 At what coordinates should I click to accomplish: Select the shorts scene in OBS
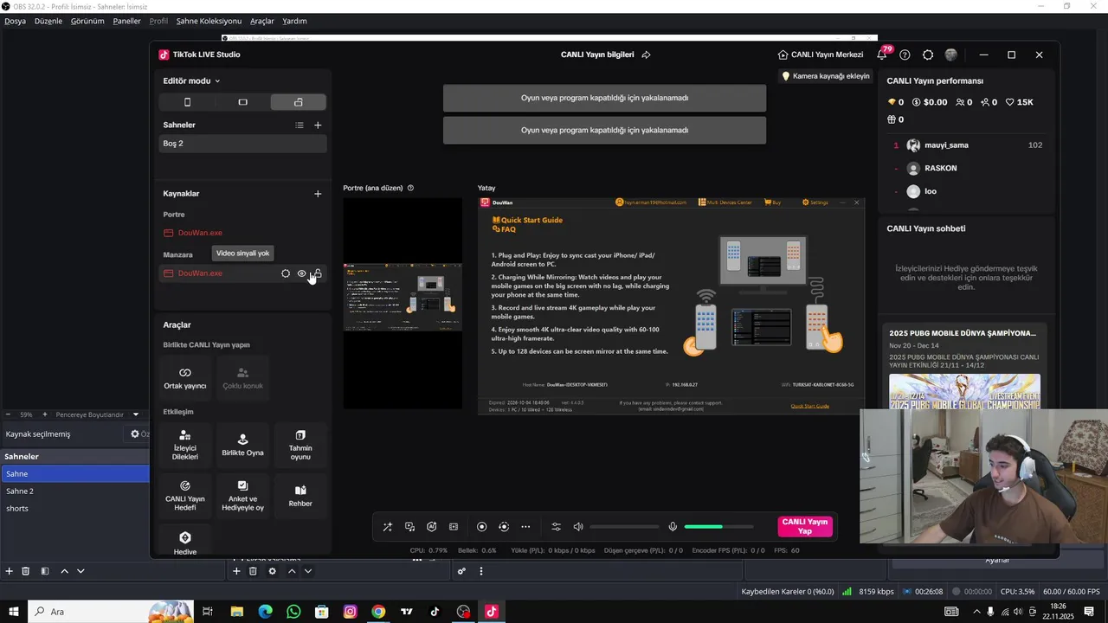[x=74, y=509]
